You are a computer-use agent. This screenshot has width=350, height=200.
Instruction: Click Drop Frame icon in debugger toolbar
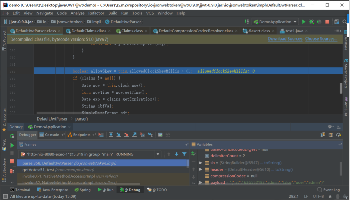click(142, 135)
